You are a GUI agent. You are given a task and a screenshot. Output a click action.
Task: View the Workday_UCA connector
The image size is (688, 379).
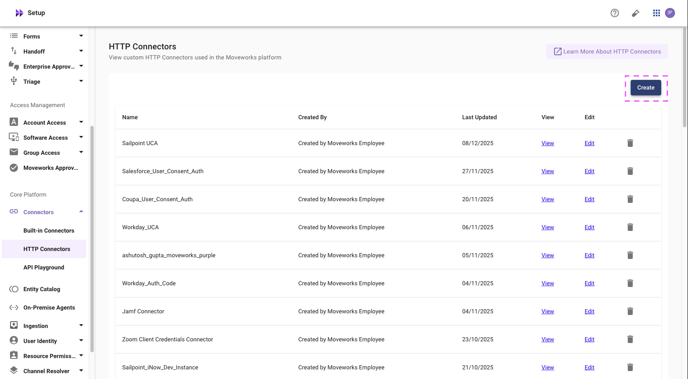pos(548,227)
